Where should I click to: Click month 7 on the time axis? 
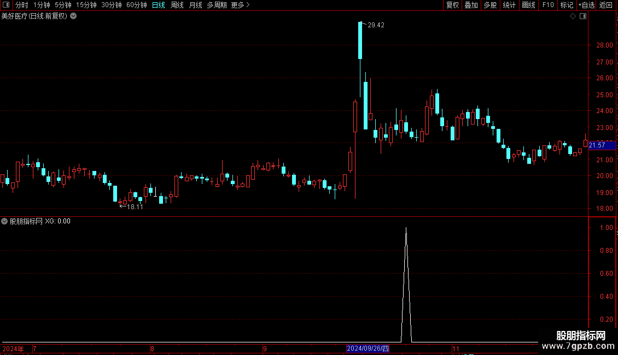[34, 349]
